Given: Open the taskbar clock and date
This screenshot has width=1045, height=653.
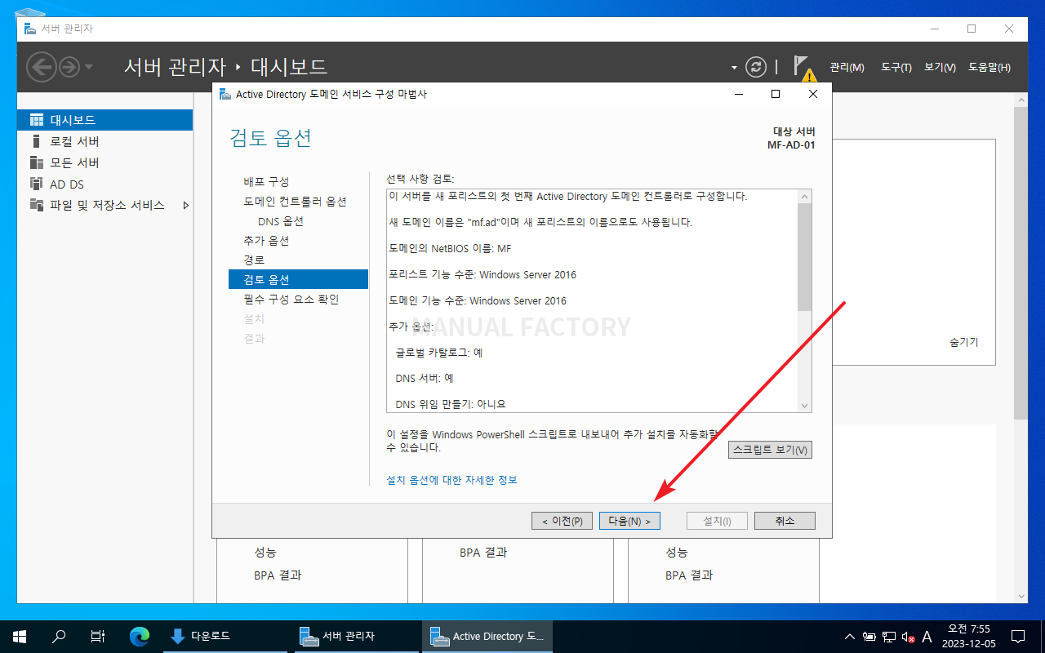Looking at the screenshot, I should 968,637.
